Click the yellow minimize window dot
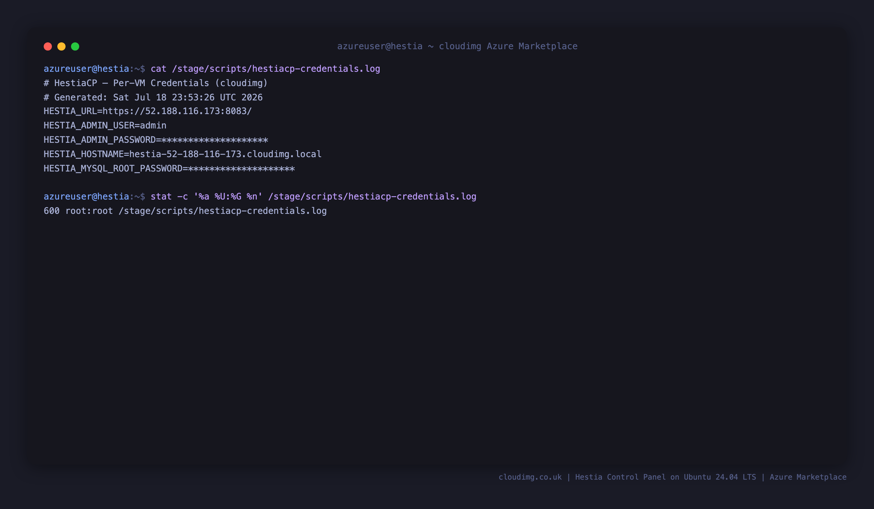This screenshot has width=874, height=509. (61, 46)
